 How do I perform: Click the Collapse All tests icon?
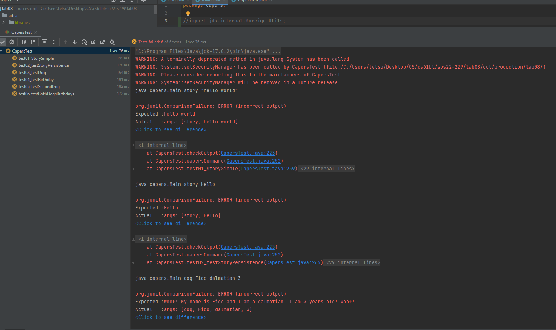(54, 42)
